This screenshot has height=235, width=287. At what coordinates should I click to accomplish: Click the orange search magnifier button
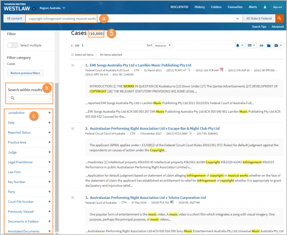tap(279, 18)
